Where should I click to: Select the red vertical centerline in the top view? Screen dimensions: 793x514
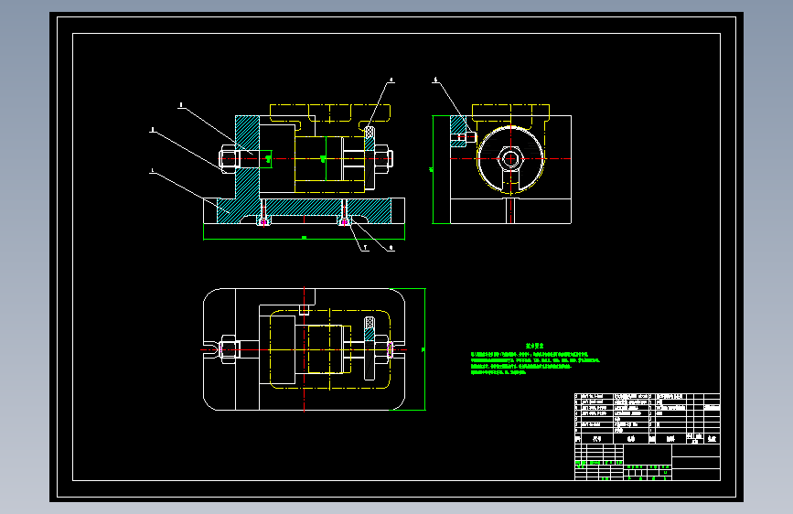[x=304, y=349]
